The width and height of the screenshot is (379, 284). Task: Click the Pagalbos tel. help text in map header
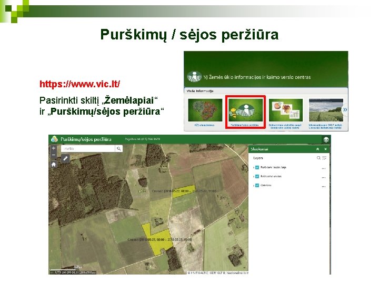pos(142,139)
